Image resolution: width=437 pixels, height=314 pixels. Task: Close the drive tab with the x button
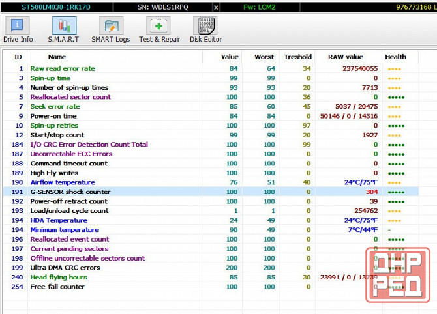216,8
